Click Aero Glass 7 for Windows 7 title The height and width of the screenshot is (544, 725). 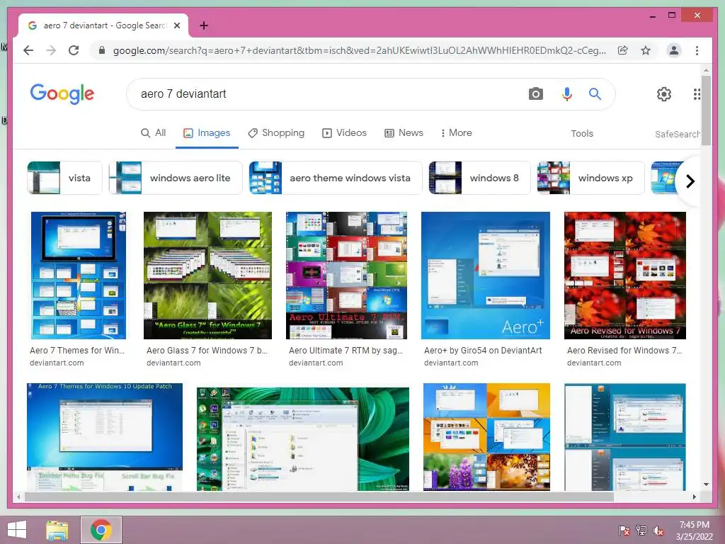pos(207,351)
